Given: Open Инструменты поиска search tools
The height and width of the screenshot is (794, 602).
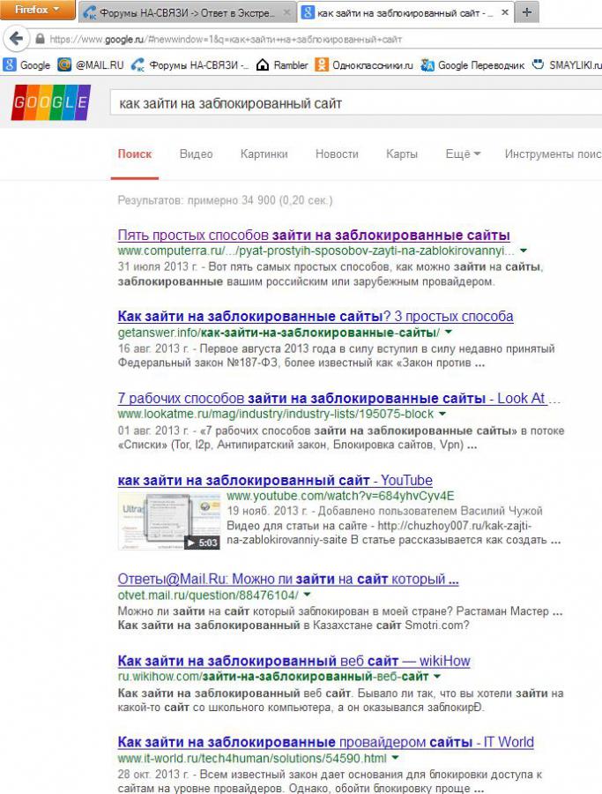Looking at the screenshot, I should pyautogui.click(x=553, y=154).
